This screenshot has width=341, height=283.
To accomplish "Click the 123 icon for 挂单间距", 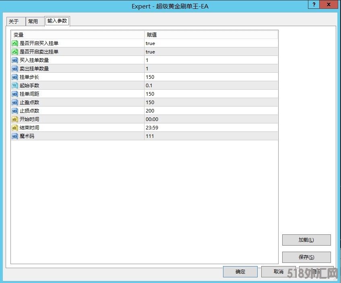I will click(15, 94).
